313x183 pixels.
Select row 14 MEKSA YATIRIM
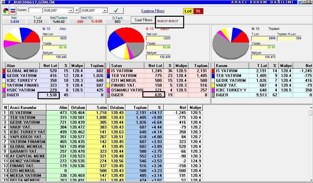coord(103,175)
